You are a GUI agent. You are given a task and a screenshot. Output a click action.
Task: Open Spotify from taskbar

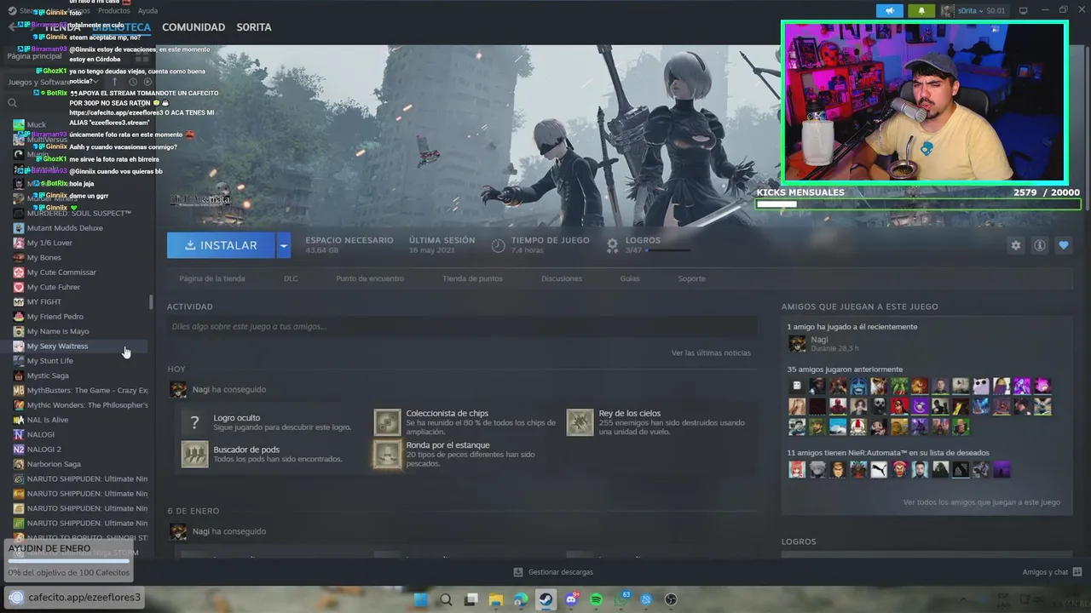tap(597, 599)
